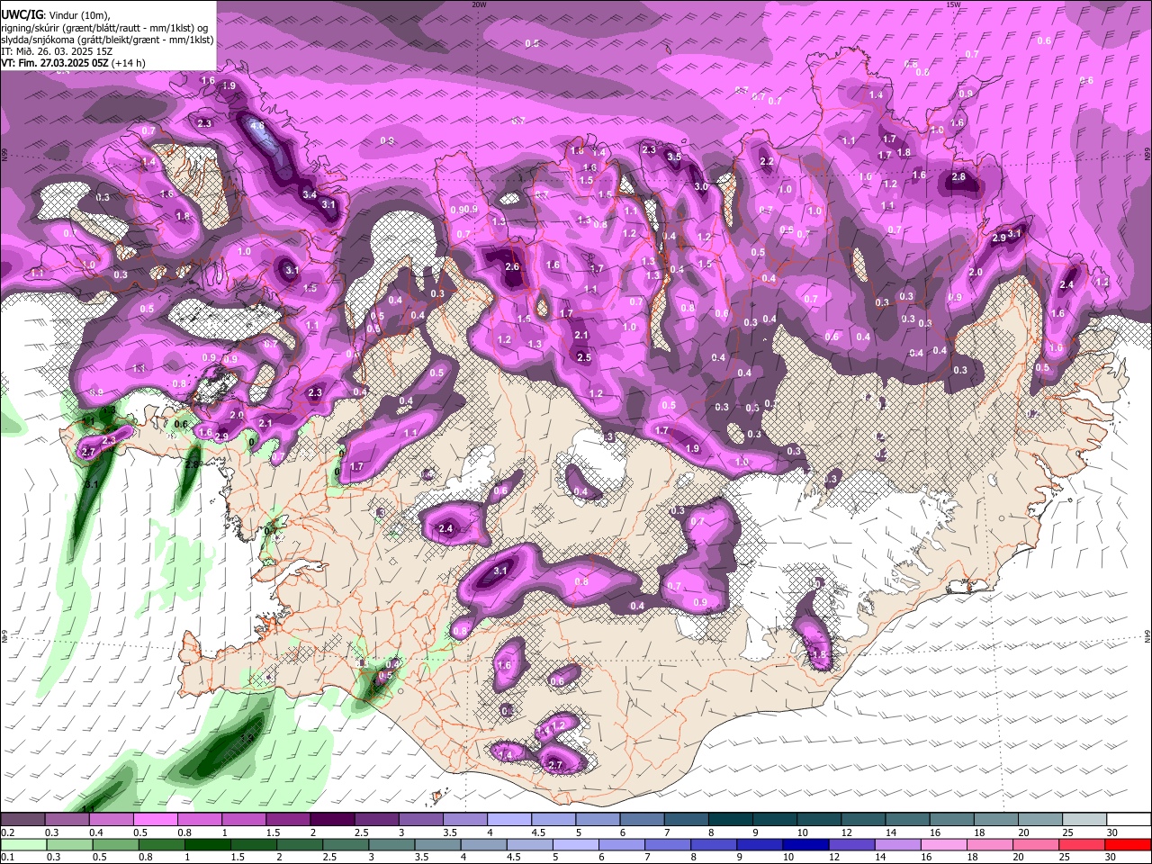Pick lower legend swatch between 4.5 and 5
This screenshot has width=1152, height=864.
[529, 845]
